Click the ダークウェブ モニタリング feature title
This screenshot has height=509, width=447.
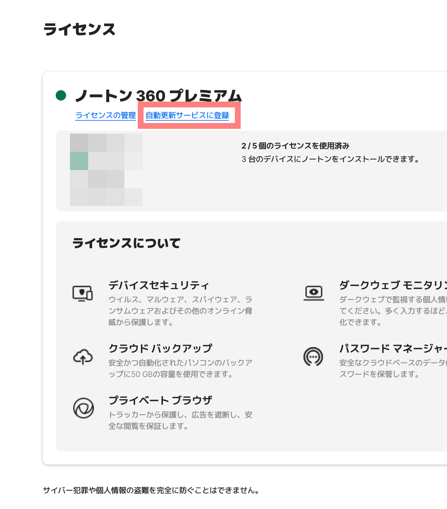393,285
